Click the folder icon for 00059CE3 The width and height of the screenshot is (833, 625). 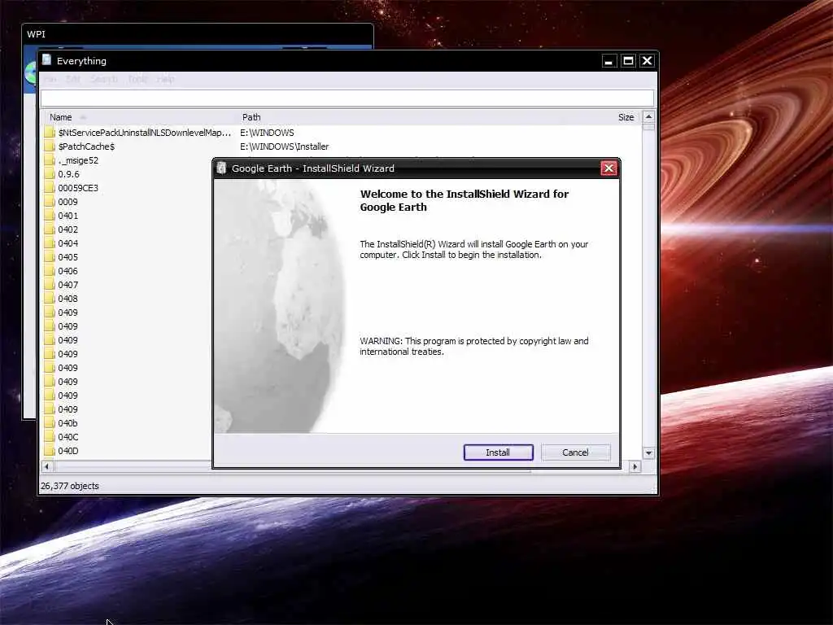click(x=50, y=188)
